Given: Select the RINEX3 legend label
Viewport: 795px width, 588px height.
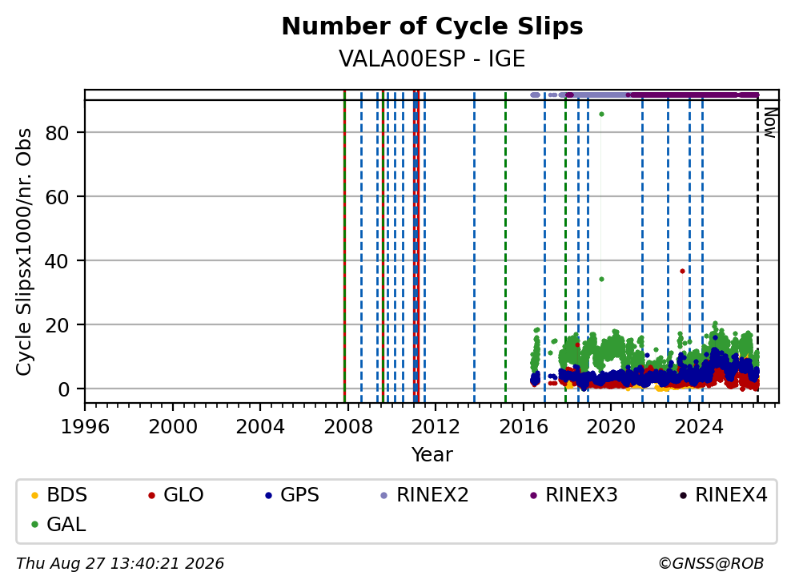Looking at the screenshot, I should click(x=581, y=495).
